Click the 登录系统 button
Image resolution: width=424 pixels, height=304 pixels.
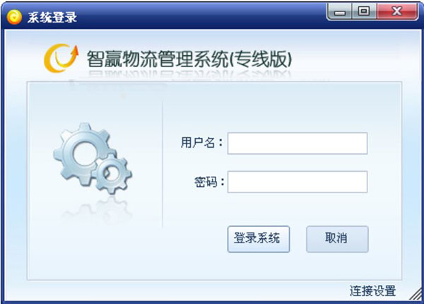coord(259,239)
